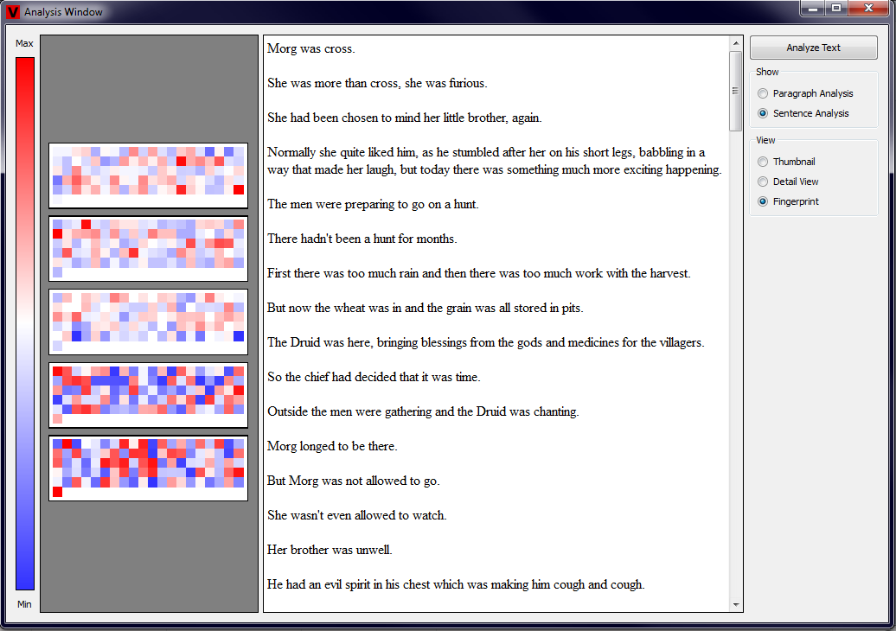
Task: Click the sentence "Morg was cross."
Action: point(310,49)
